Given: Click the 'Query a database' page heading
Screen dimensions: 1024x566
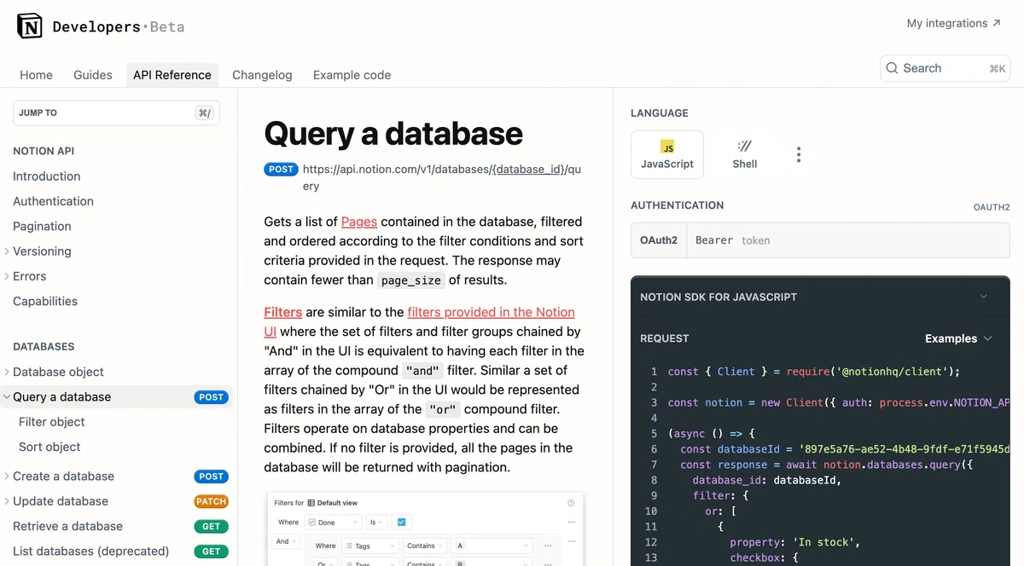Looking at the screenshot, I should (393, 133).
